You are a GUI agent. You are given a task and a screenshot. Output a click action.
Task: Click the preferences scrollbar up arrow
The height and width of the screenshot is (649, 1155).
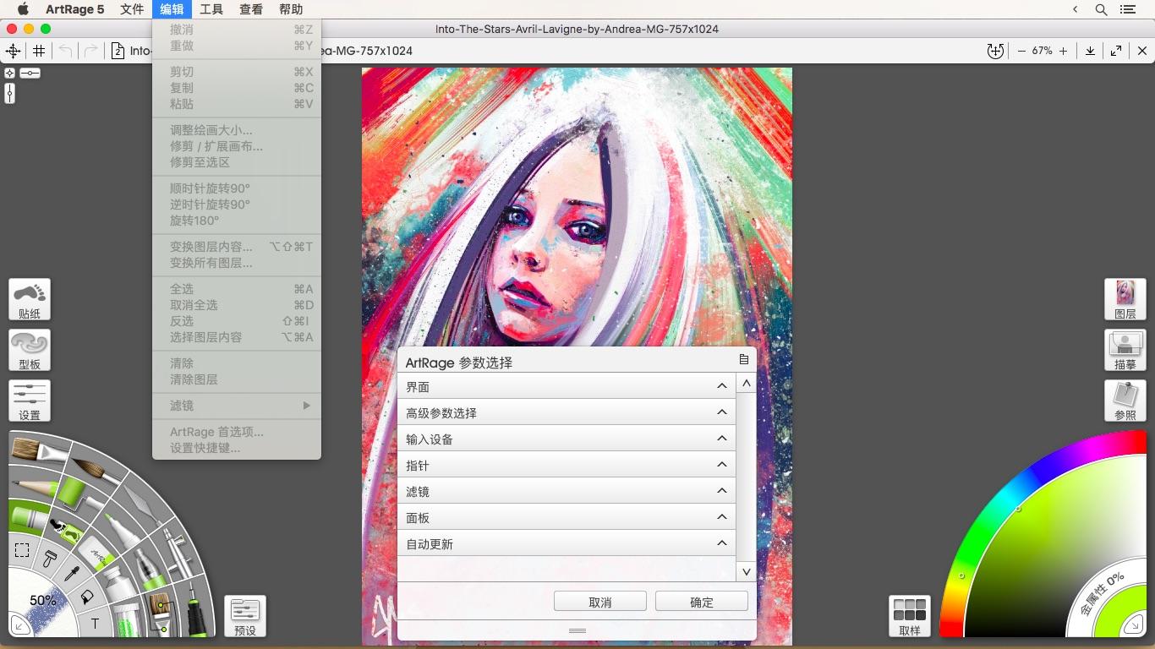(746, 384)
